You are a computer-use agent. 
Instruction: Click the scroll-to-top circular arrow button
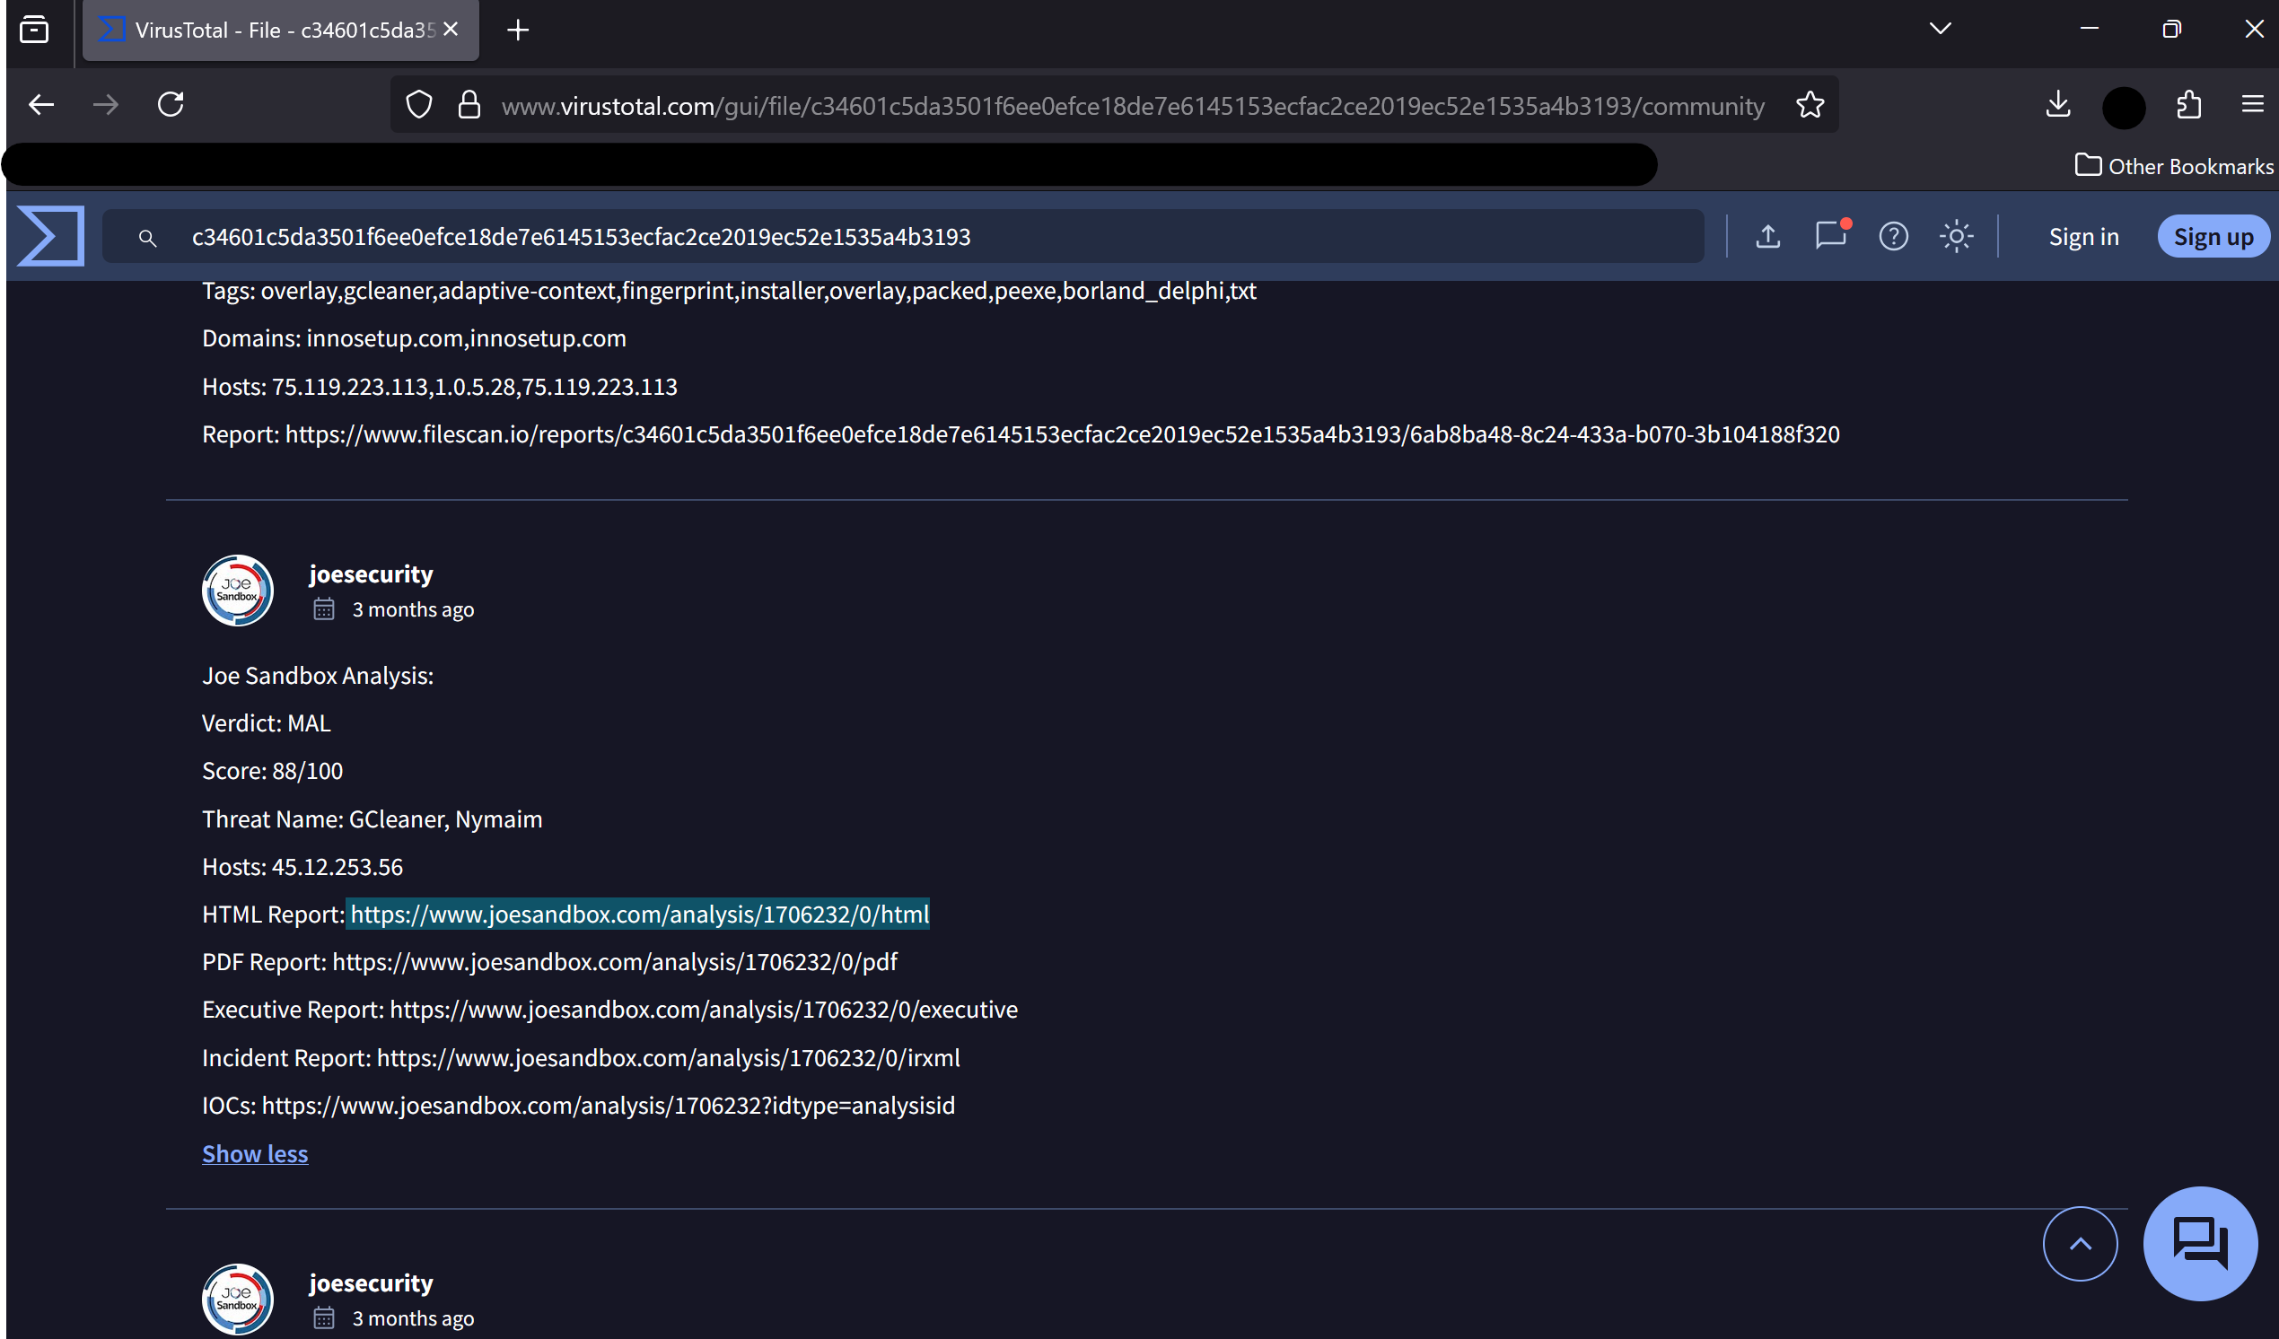click(2080, 1243)
